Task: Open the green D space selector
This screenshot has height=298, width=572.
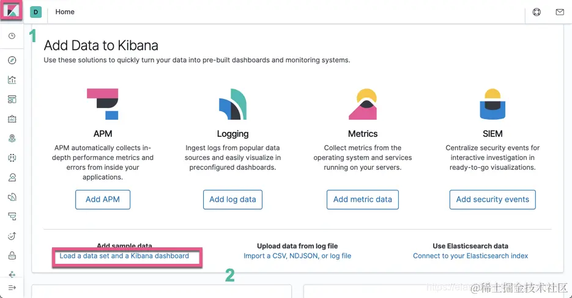Action: [35, 12]
